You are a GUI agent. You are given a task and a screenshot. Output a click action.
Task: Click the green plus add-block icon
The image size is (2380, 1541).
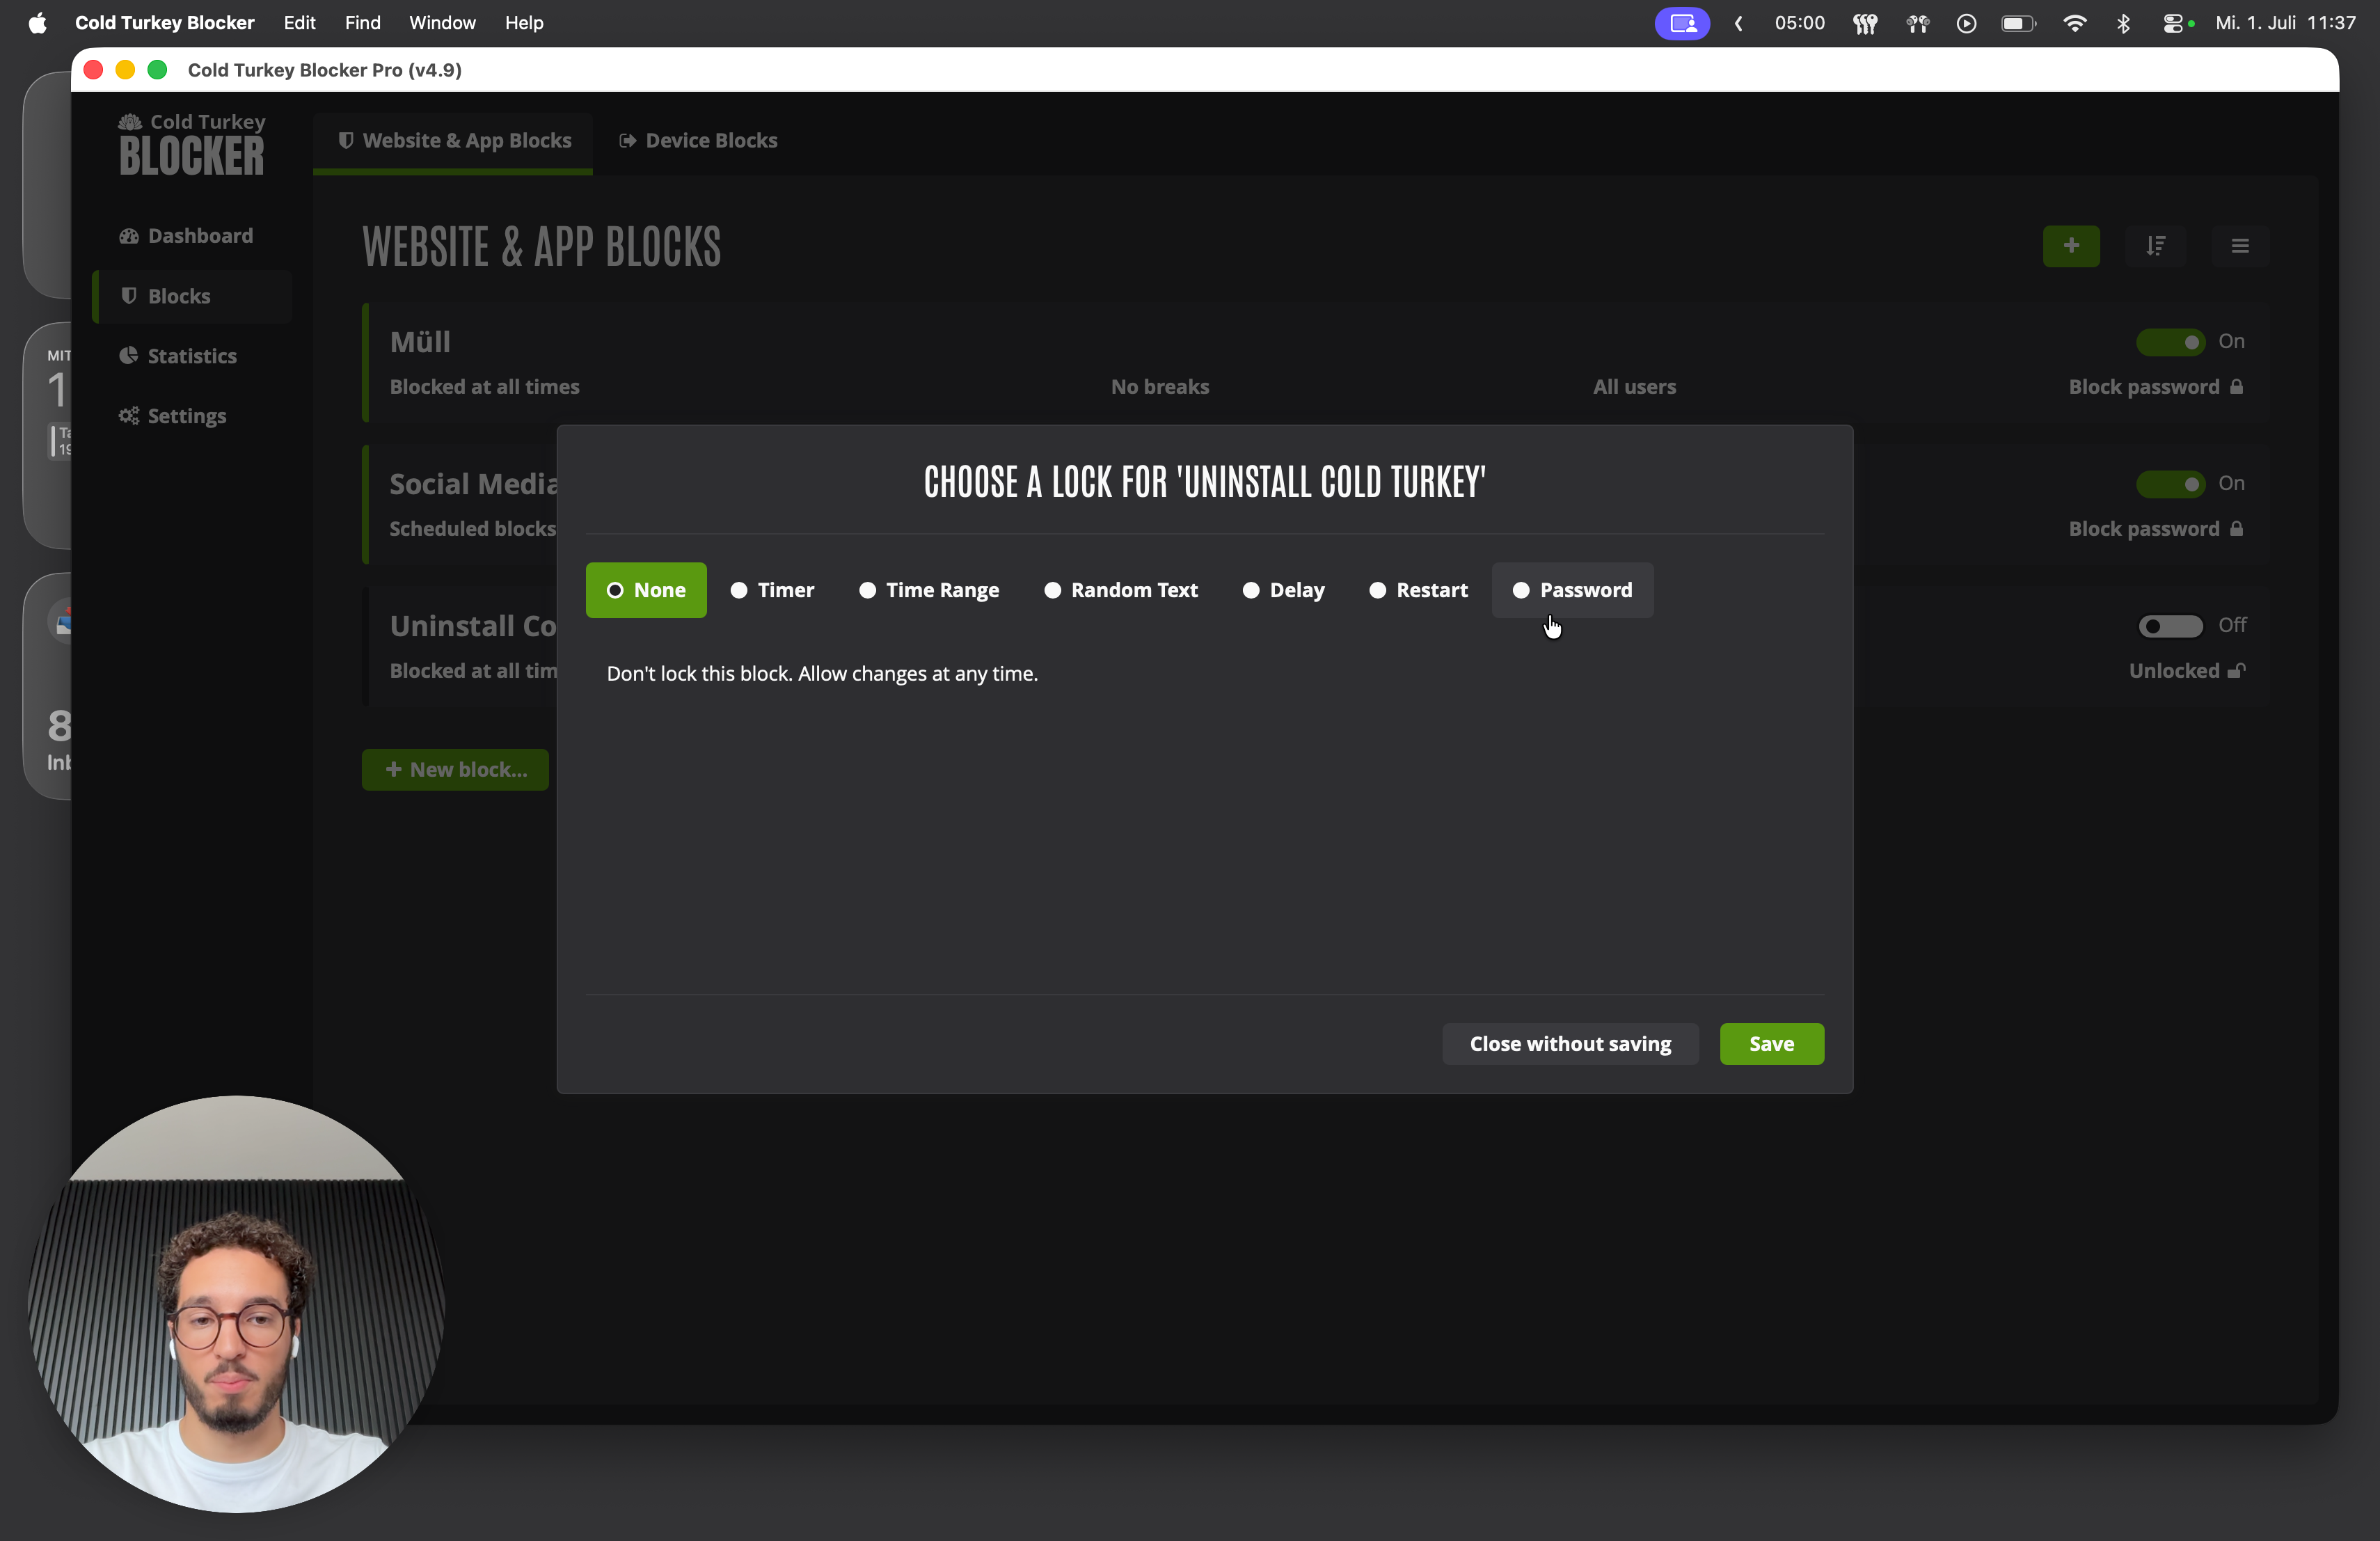(2071, 246)
